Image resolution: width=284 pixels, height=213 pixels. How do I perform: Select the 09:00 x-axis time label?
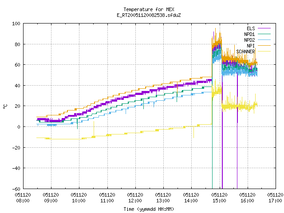click(x=51, y=201)
